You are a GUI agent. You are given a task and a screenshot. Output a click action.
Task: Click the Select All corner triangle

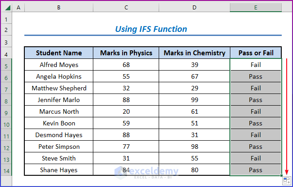[6, 8]
